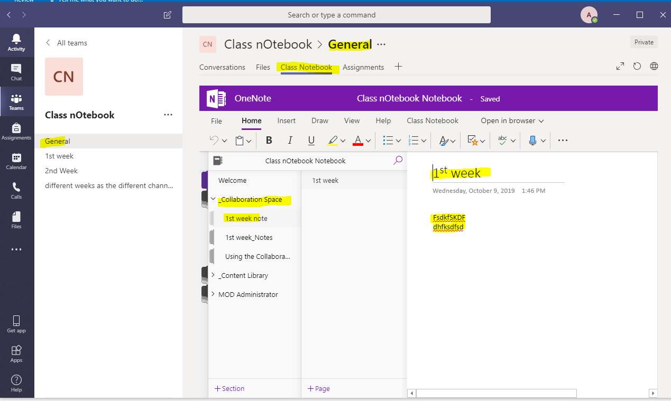
Task: Click Get app in the left rail
Action: [x=16, y=324]
